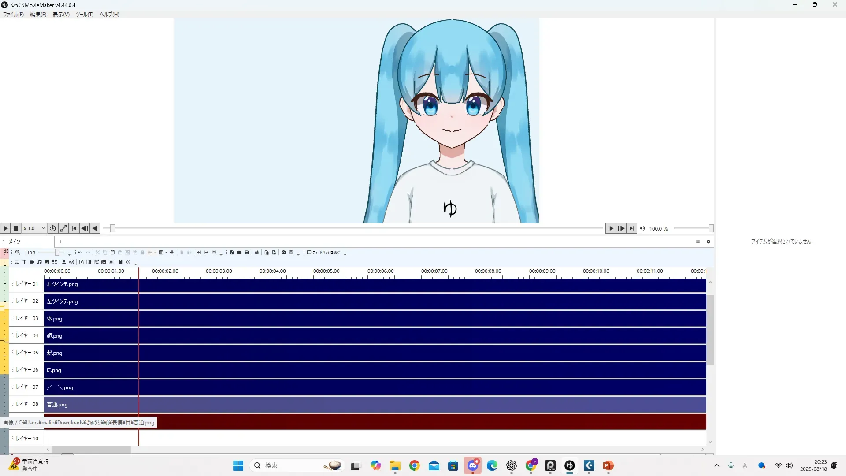
Task: Open the ツール(T) menu
Action: (84, 15)
